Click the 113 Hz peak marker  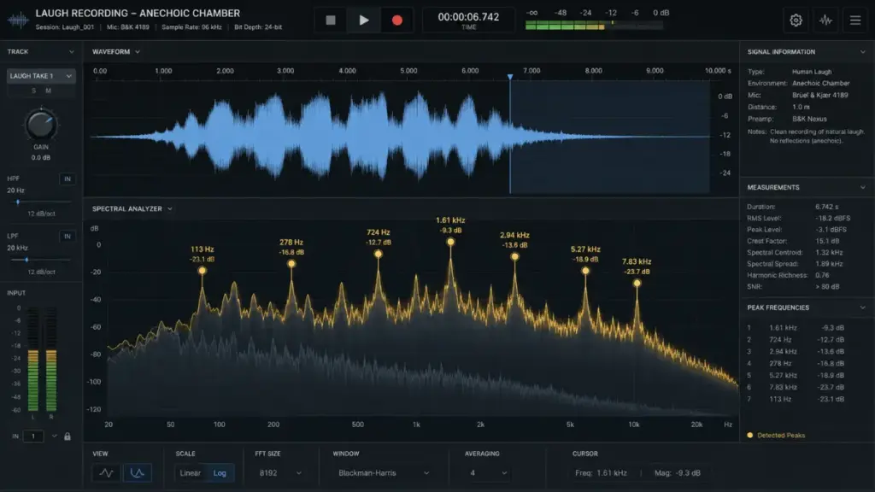[x=202, y=271]
